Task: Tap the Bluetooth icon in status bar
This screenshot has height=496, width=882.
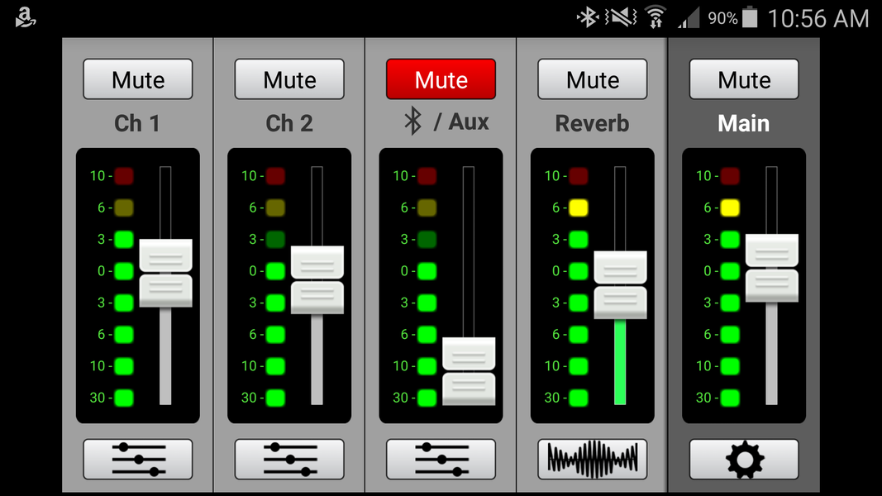Action: pos(588,17)
